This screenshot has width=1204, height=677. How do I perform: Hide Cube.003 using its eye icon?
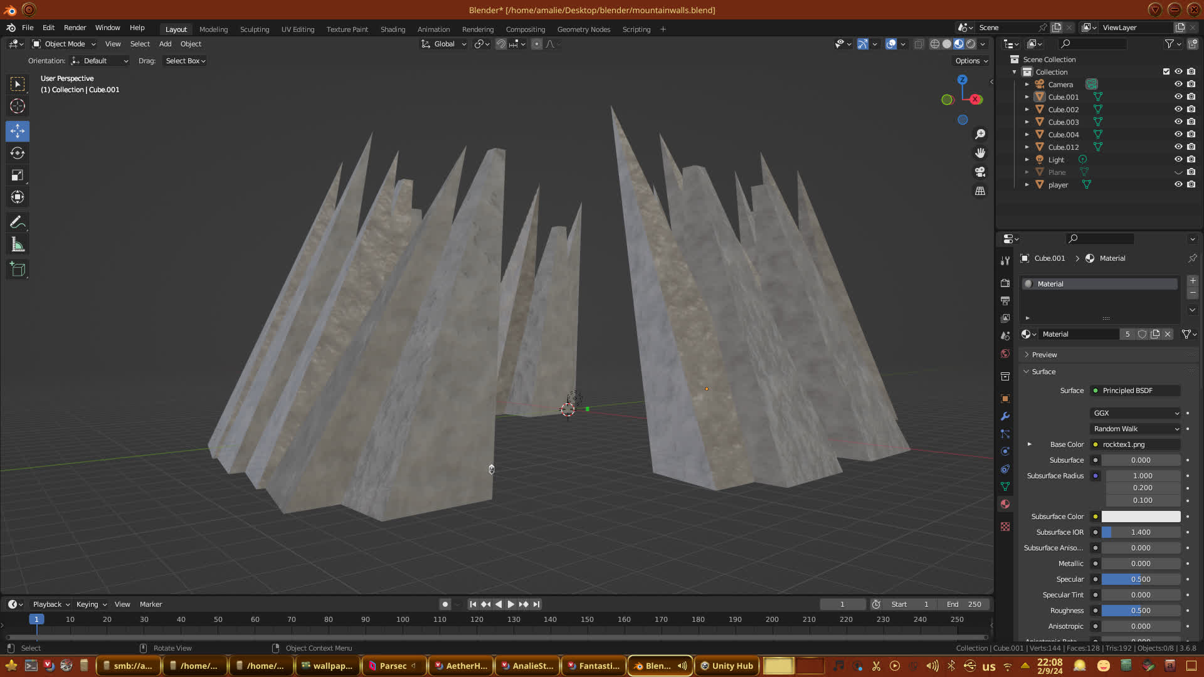pyautogui.click(x=1178, y=122)
